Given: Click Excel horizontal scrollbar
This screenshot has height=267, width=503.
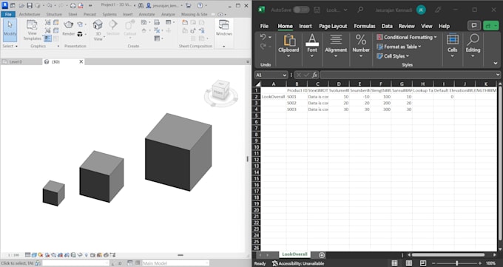Looking at the screenshot, I should tap(448, 255).
